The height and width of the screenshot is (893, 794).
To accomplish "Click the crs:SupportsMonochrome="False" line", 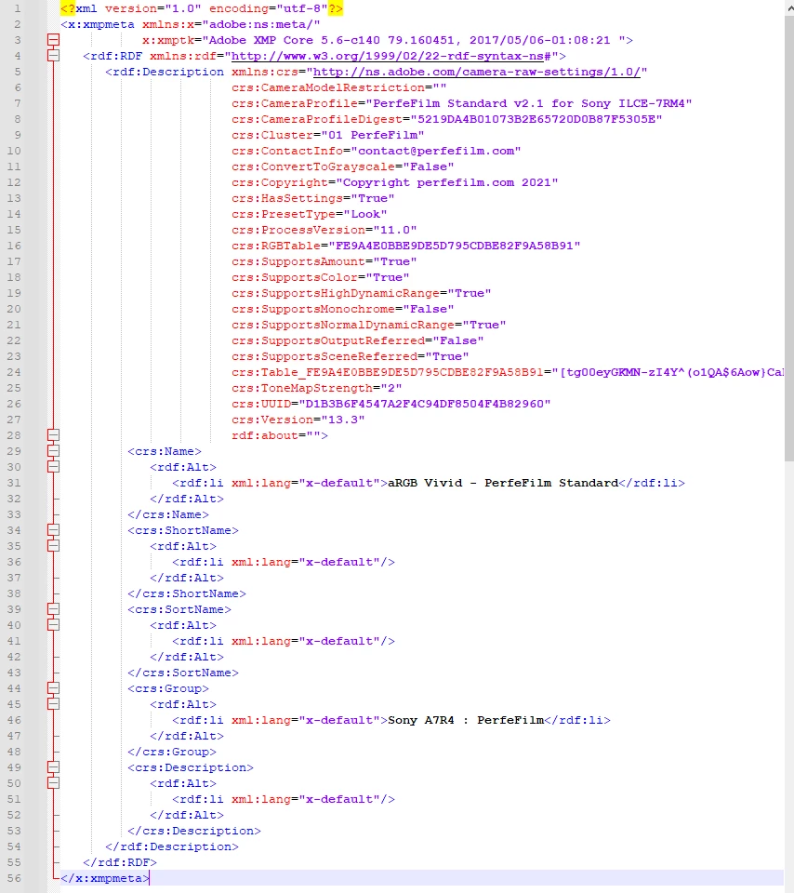I will pos(343,309).
